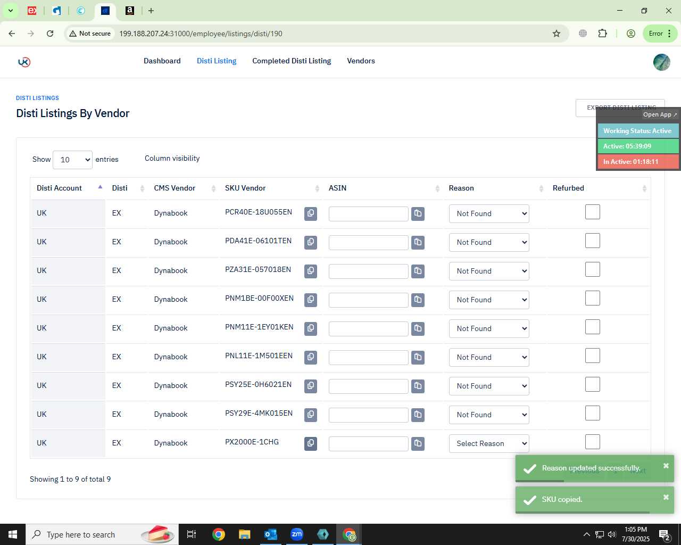Bookmark this page with the star icon
This screenshot has width=681, height=545.
[x=557, y=34]
